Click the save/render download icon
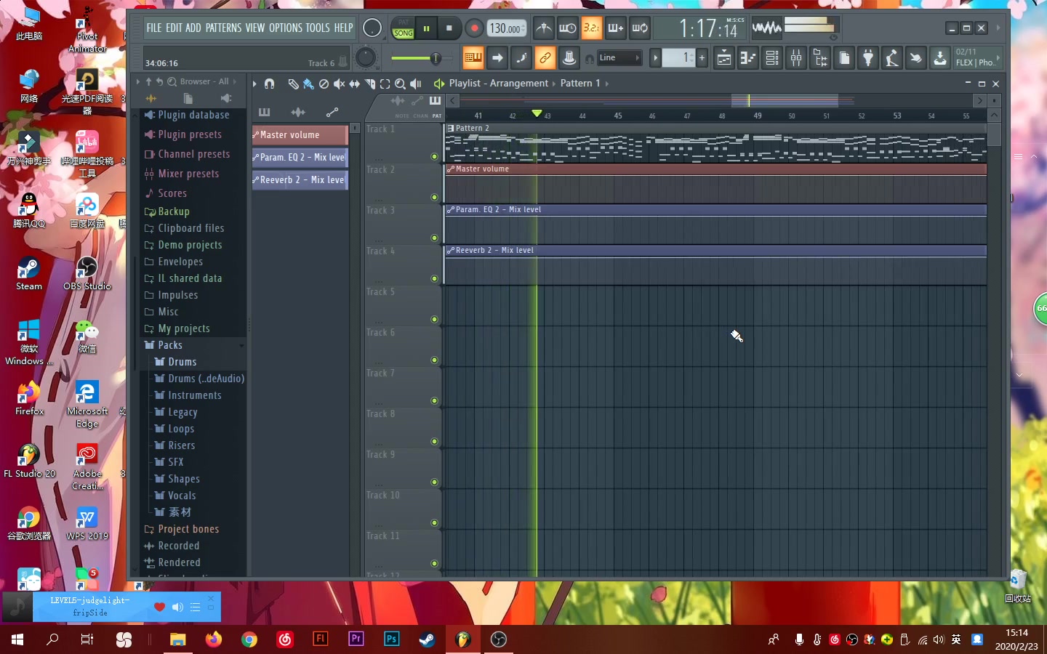 [940, 58]
